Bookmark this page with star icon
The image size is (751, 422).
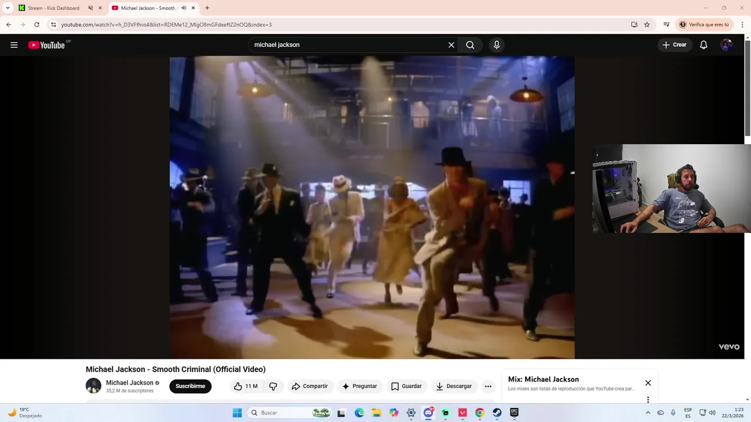click(647, 25)
